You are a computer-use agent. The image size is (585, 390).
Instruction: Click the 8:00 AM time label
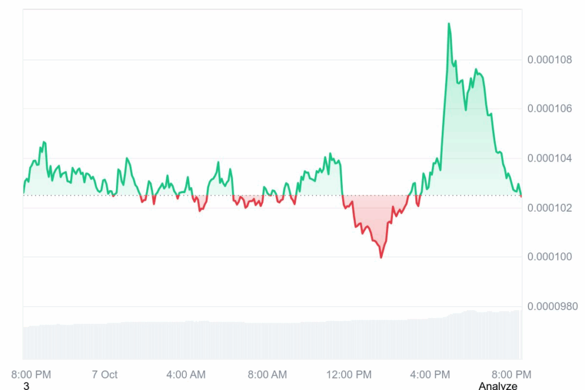tap(267, 375)
